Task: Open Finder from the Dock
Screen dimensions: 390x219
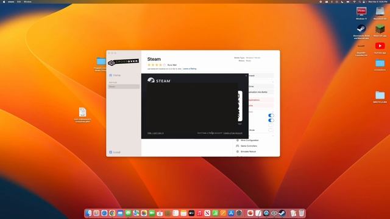Action: [88, 213]
